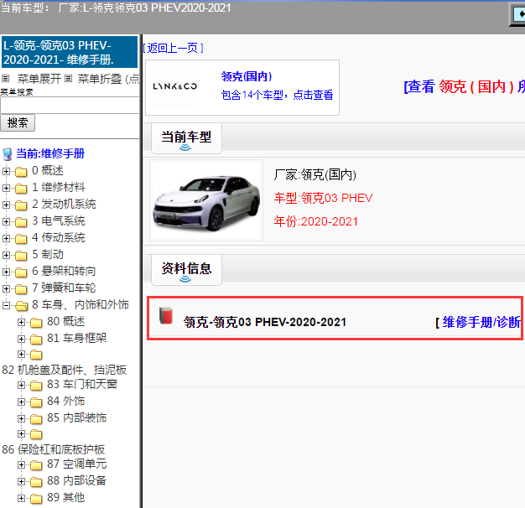The image size is (525, 508).
Task: Expand the 83 车门和天窗 subnode
Action: [x=21, y=385]
